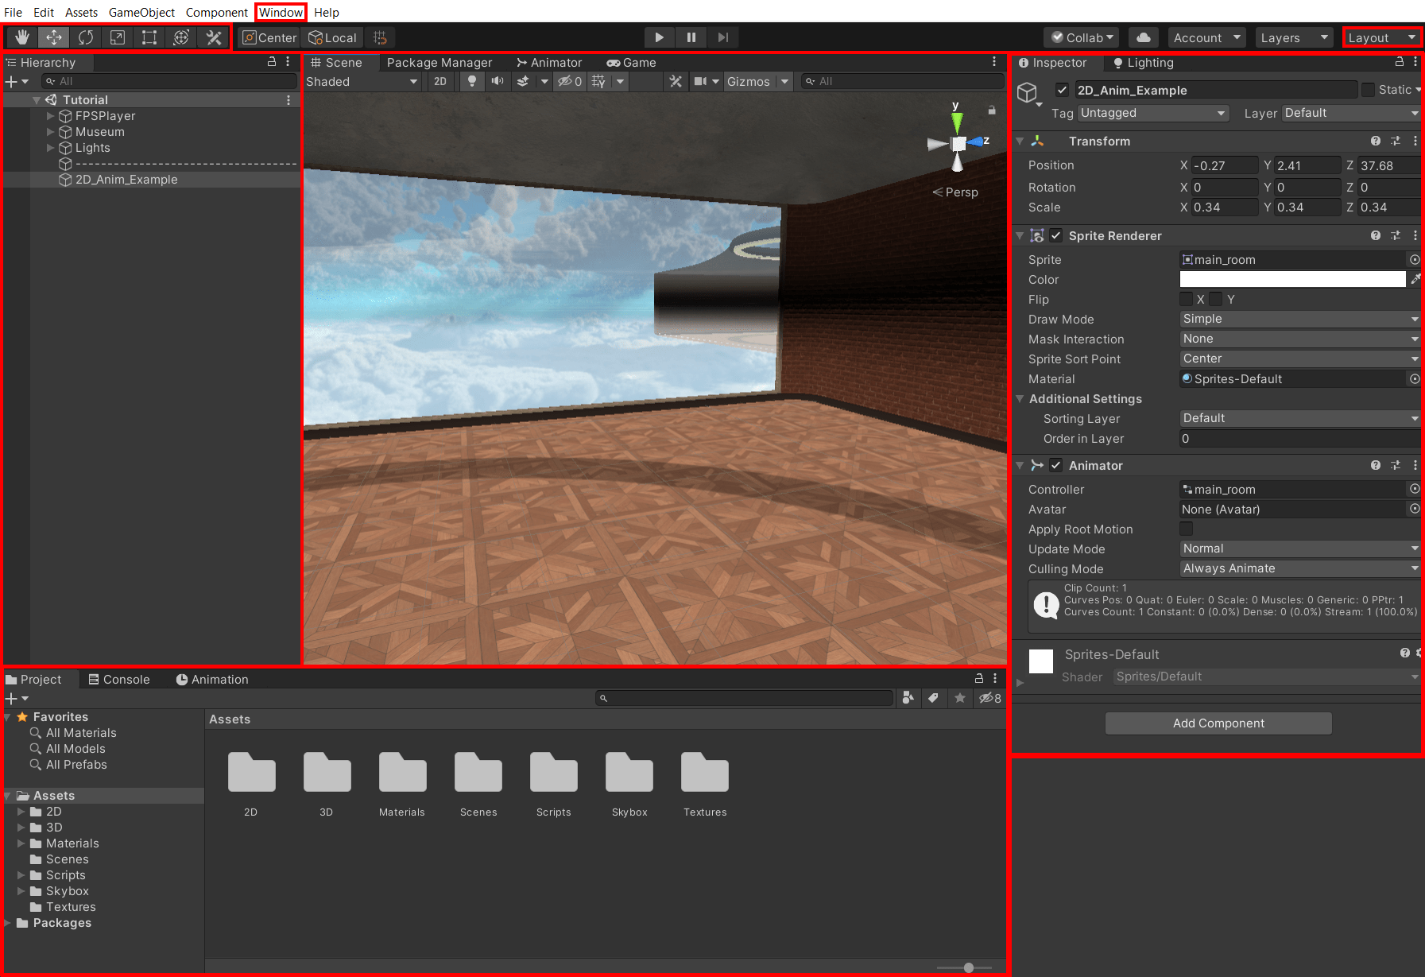Click the Pause button
Screen dimensions: 1425x977
pyautogui.click(x=690, y=37)
